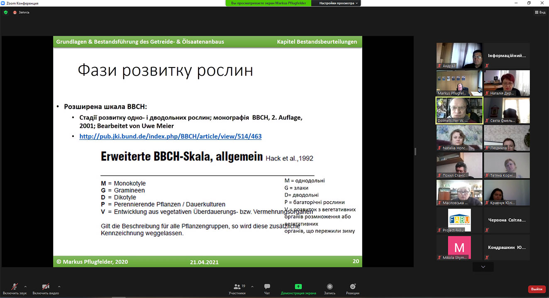The height and width of the screenshot is (298, 549).
Task: Show more participants with the down chevron
Action: [x=483, y=267]
